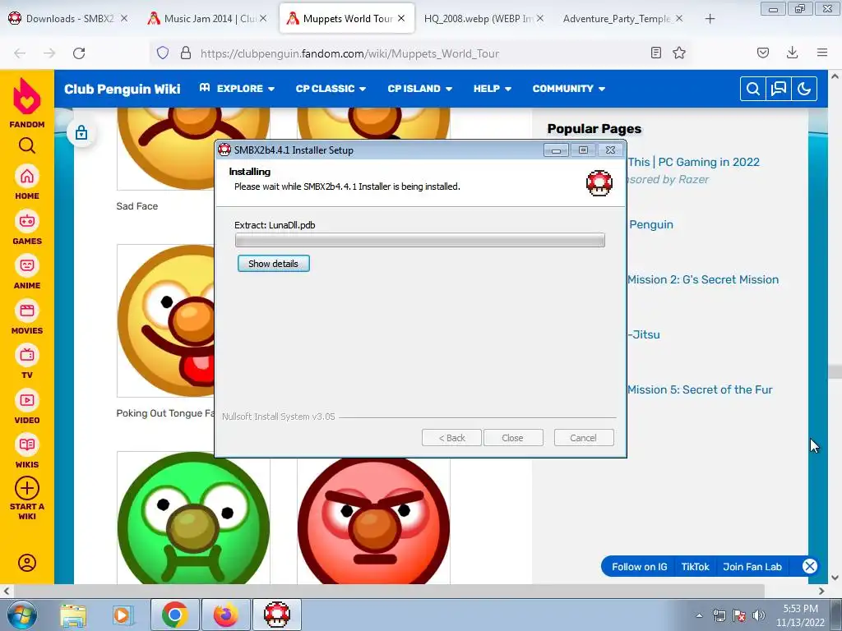Open Firefox downloads arrow

(792, 53)
